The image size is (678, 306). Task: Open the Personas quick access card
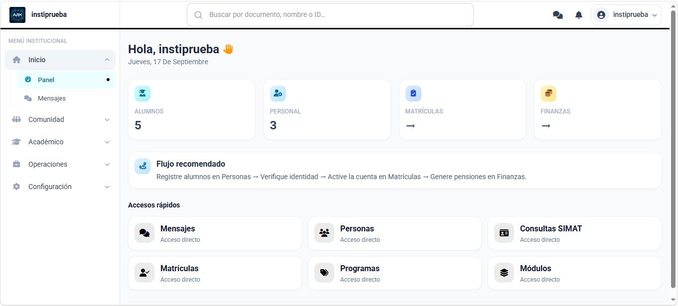[x=395, y=233]
